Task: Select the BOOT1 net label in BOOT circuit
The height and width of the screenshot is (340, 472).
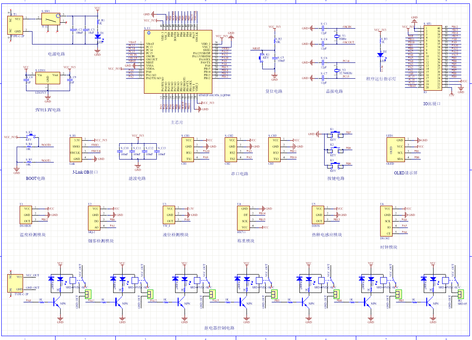Action: click(x=46, y=161)
